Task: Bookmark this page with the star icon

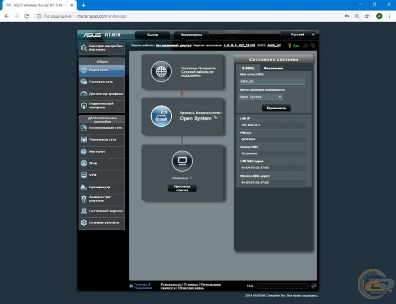Action: point(367,16)
